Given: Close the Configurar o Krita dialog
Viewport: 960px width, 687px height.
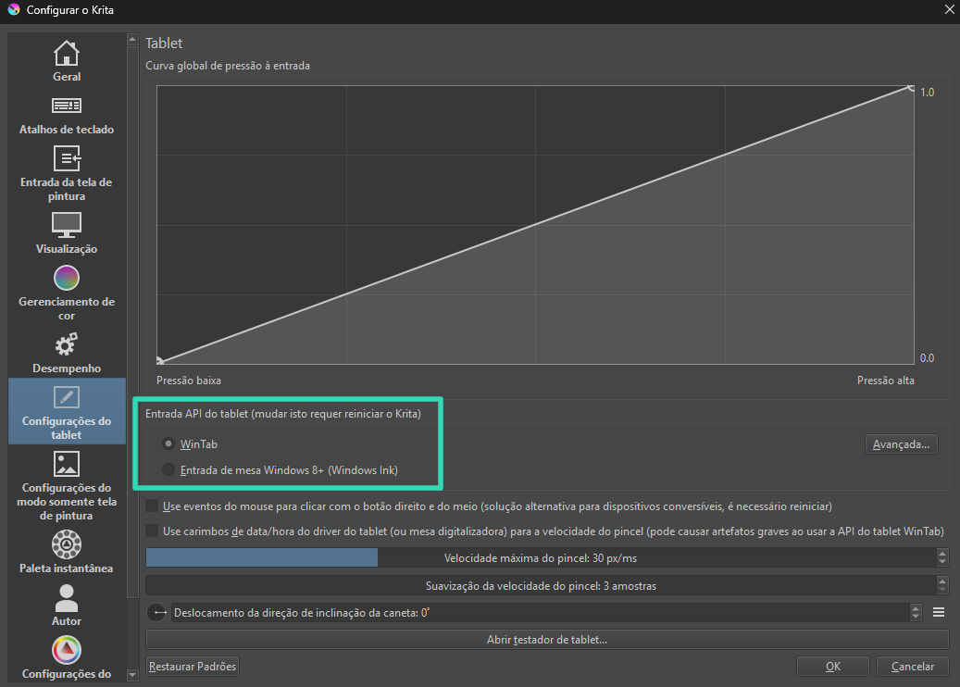Looking at the screenshot, I should [x=949, y=10].
